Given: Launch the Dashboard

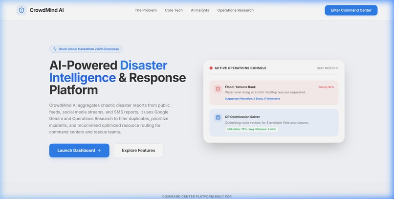Looking at the screenshot, I should tap(79, 151).
